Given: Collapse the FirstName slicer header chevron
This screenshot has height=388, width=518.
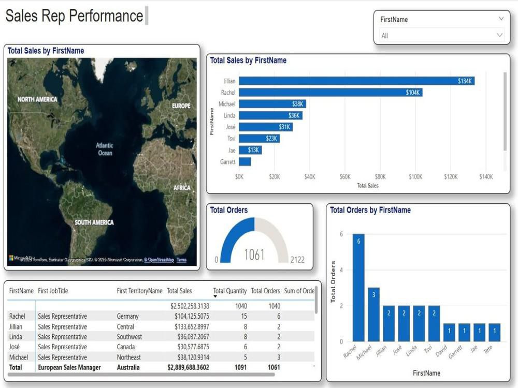Looking at the screenshot, I should (x=501, y=19).
